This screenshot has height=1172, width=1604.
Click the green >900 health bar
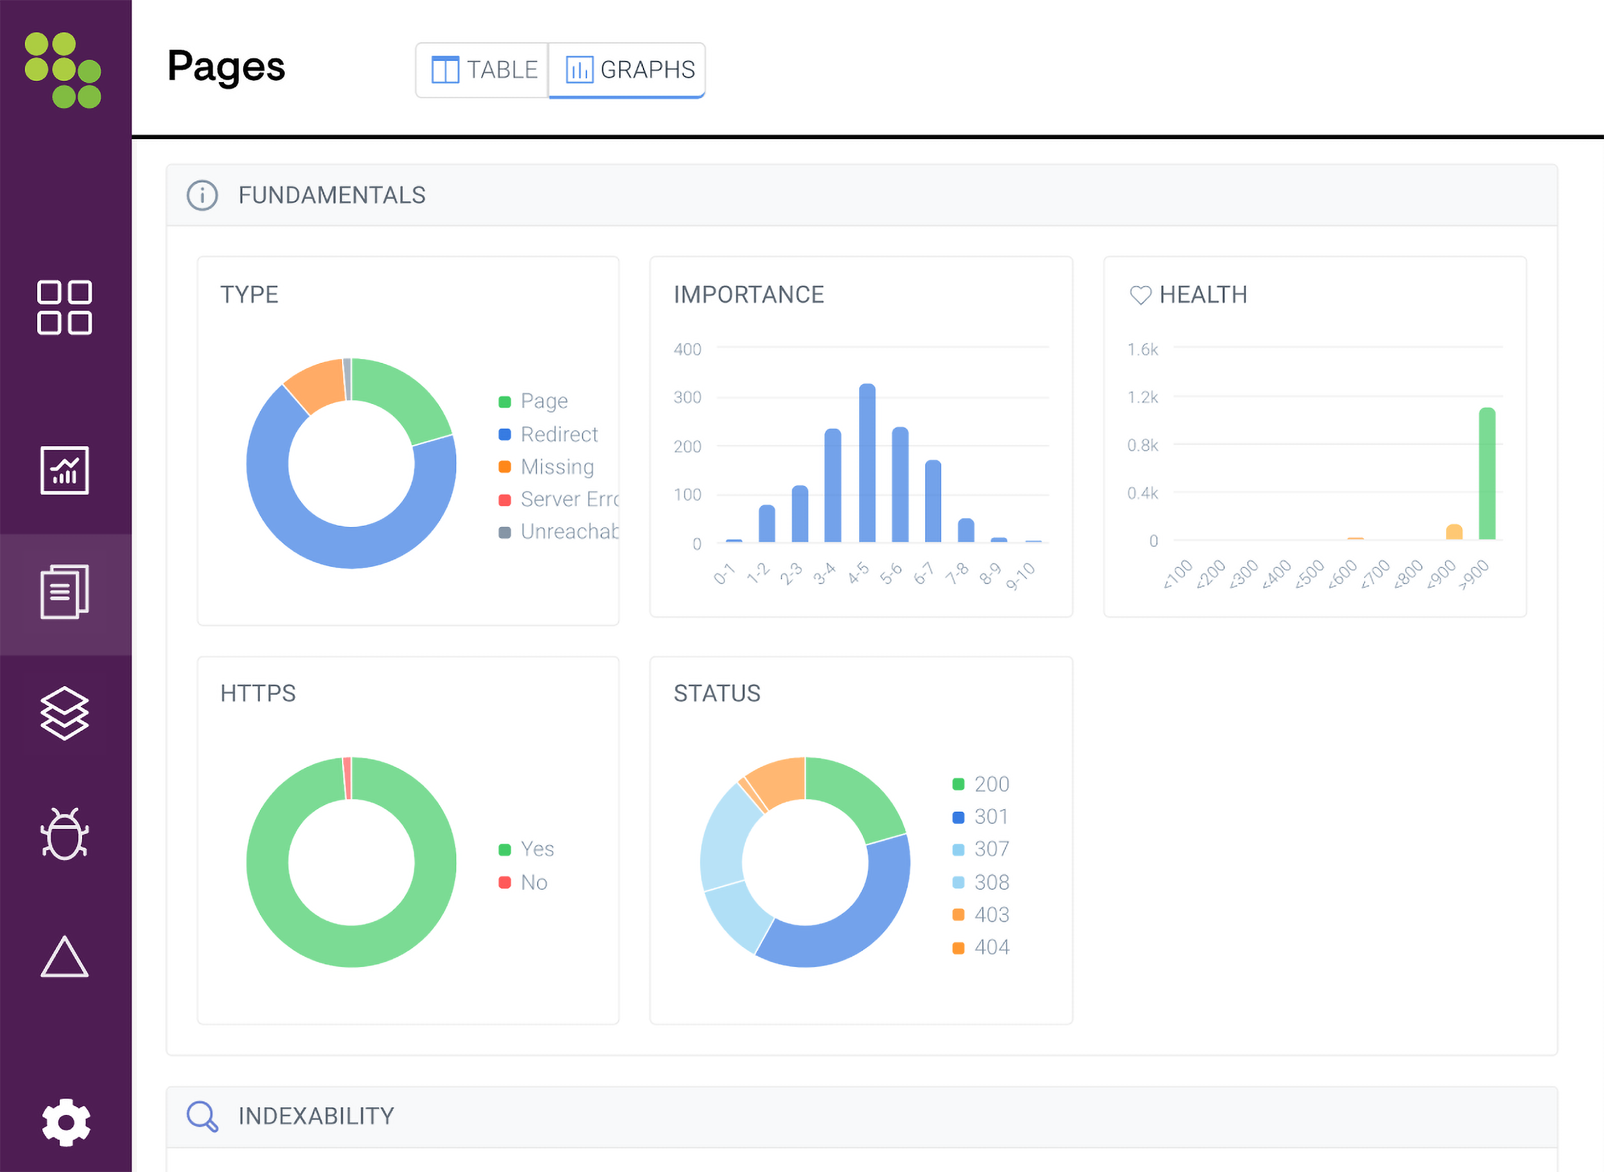[1487, 473]
